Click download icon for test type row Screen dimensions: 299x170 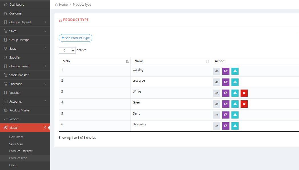(x=235, y=82)
